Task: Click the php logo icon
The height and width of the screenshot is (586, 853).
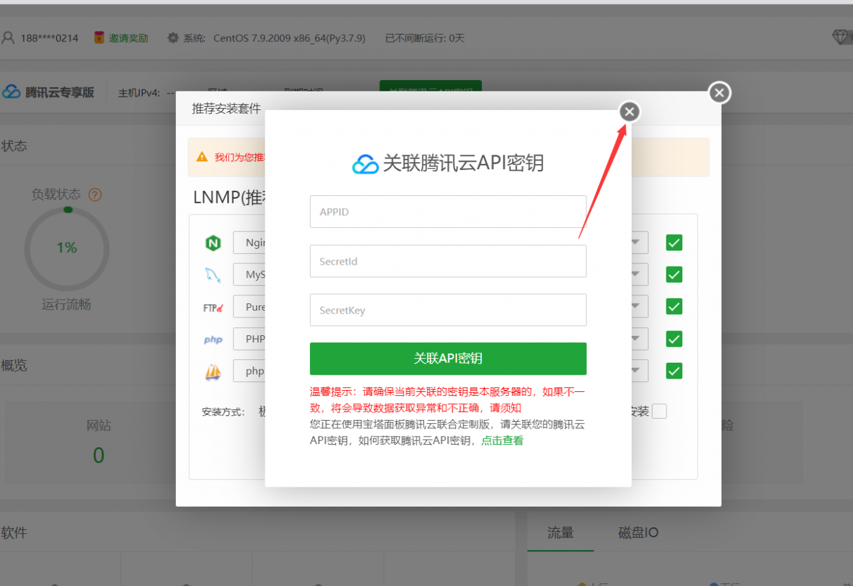Action: 213,339
